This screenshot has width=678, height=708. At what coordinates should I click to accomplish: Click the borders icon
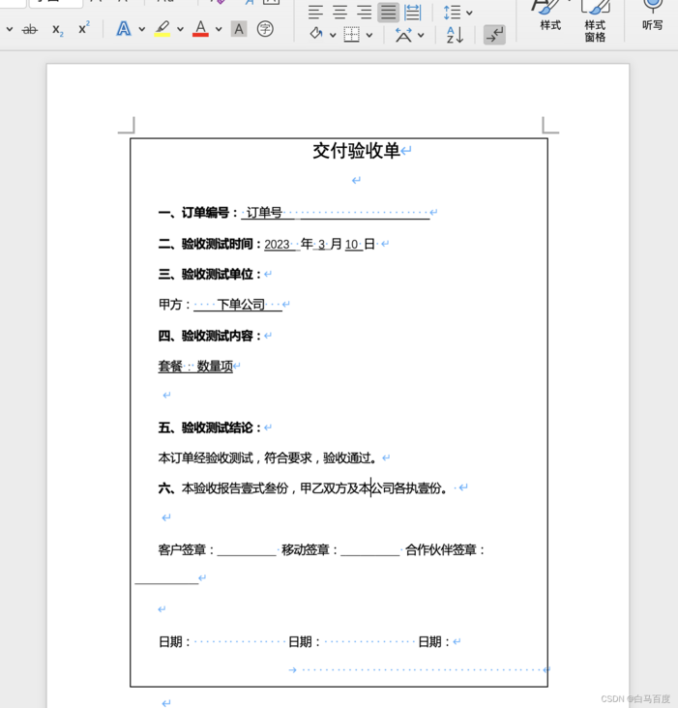point(352,34)
